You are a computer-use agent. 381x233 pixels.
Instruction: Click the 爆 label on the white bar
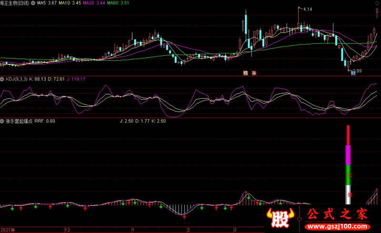coord(350,194)
